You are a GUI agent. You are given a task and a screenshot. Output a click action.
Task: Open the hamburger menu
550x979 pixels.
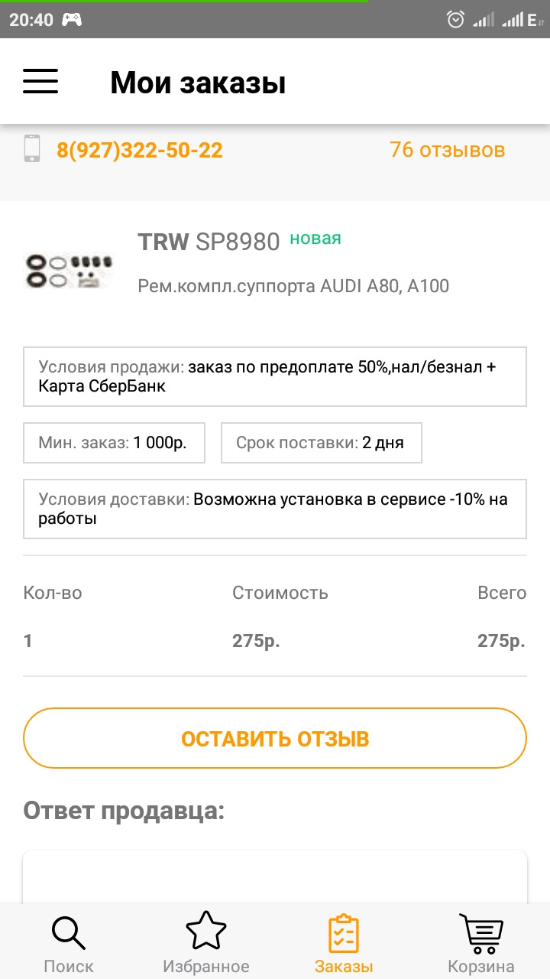[40, 81]
